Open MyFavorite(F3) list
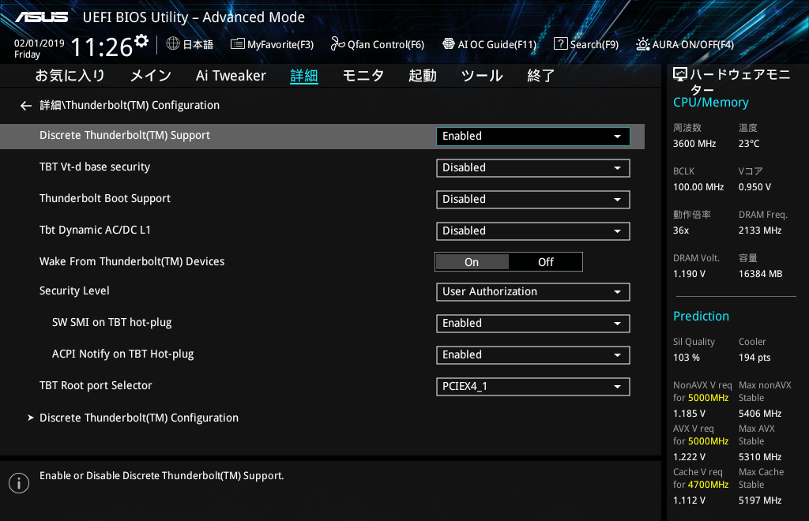This screenshot has width=809, height=521. pyautogui.click(x=272, y=44)
